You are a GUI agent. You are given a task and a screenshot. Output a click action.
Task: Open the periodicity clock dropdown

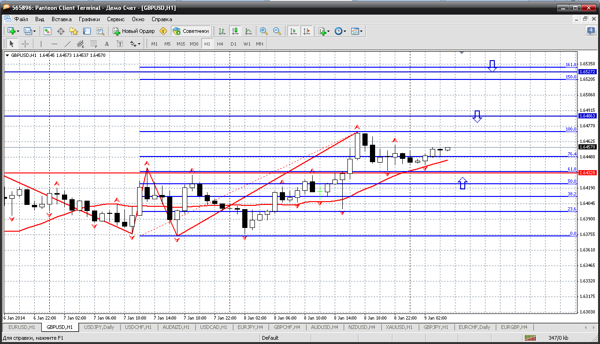click(x=340, y=31)
